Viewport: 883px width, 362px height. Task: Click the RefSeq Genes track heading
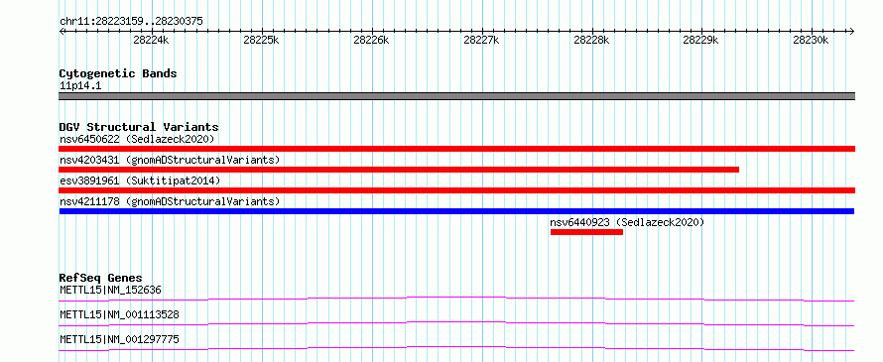click(100, 278)
